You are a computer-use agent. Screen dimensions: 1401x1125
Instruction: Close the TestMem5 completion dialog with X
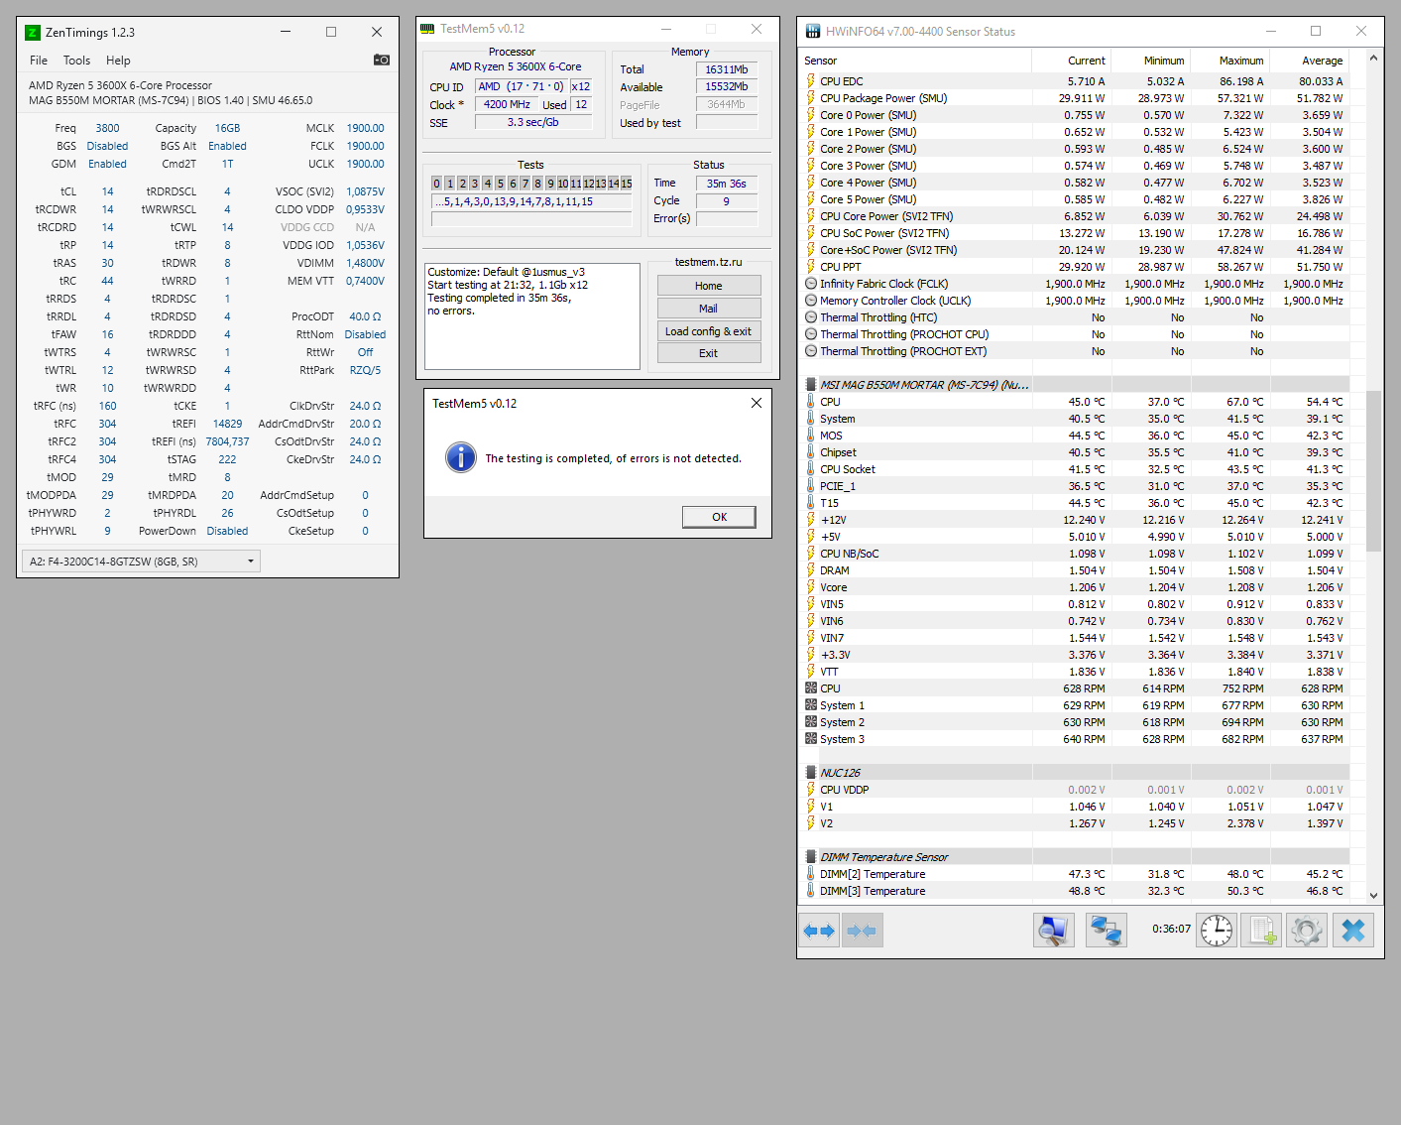point(757,403)
